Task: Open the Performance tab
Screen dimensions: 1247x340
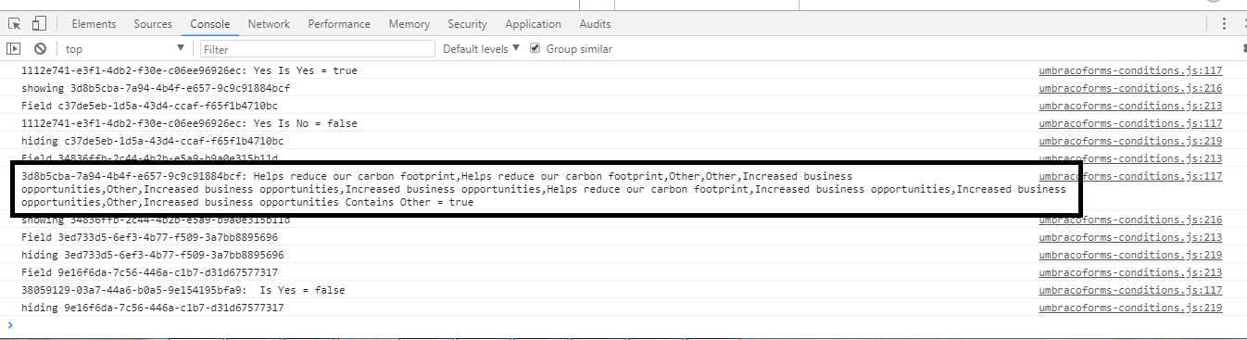Action: [339, 24]
